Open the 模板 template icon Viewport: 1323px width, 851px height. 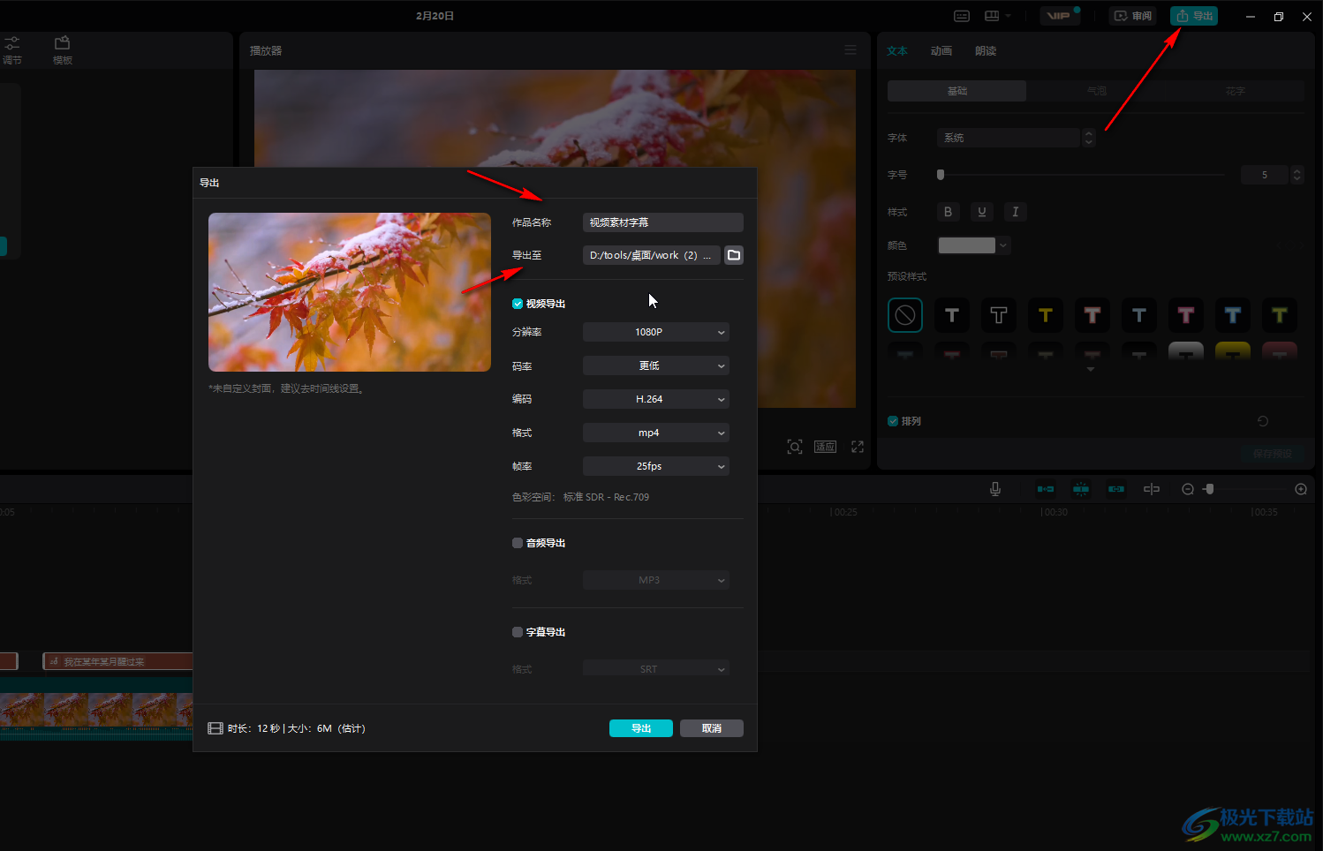pyautogui.click(x=62, y=50)
